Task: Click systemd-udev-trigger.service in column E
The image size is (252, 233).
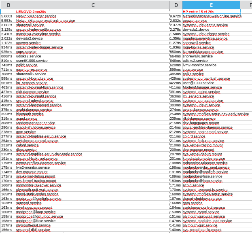Action: [211, 34]
